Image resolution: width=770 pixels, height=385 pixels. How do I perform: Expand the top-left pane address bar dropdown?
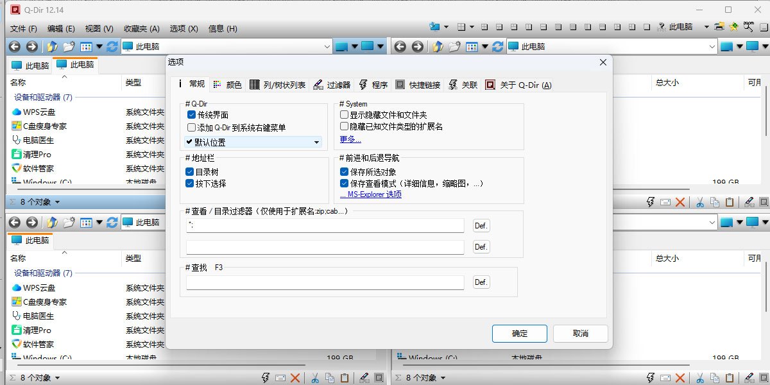tap(327, 47)
